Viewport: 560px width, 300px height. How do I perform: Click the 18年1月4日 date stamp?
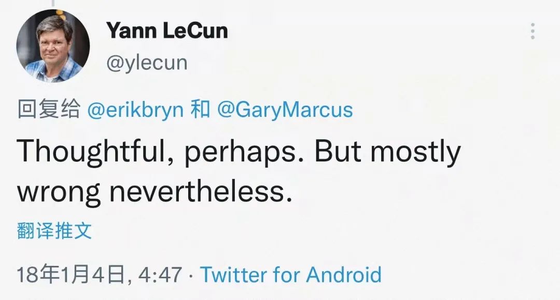[x=72, y=274]
